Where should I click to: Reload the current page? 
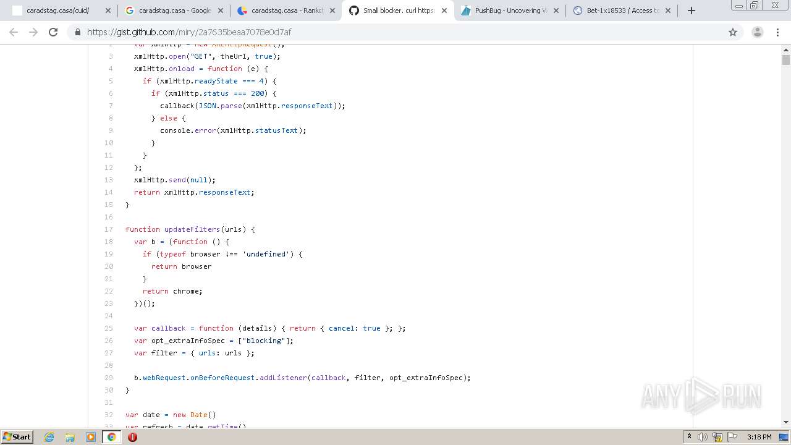[53, 32]
